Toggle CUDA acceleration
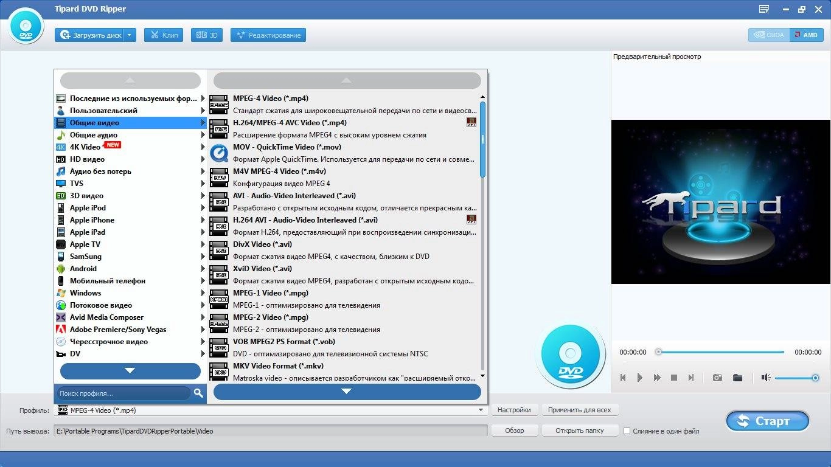The image size is (831, 467). [769, 35]
